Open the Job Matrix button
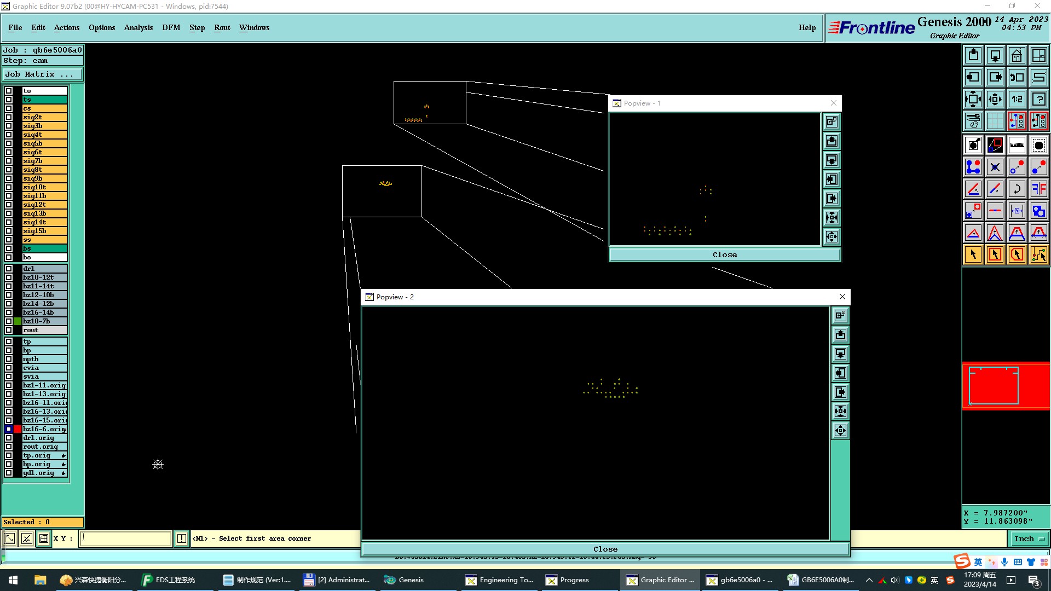 pos(43,74)
